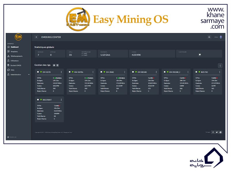Click the Utilisateurs user icon
This screenshot has height=173, width=231.
coord(8,61)
